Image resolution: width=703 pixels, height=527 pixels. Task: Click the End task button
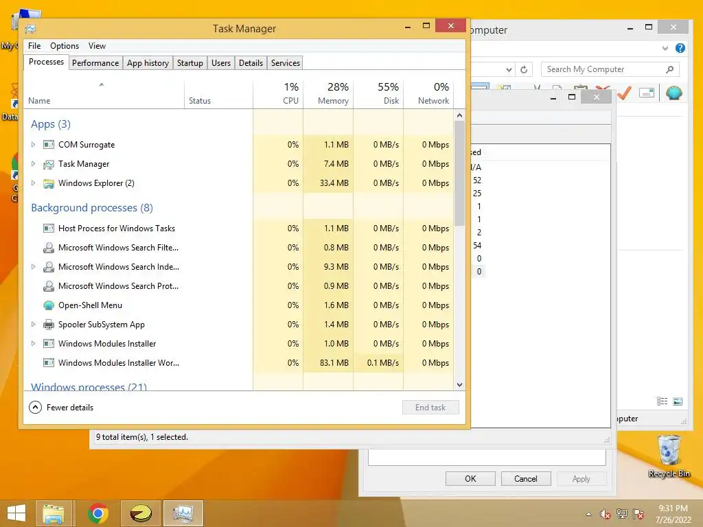point(430,408)
